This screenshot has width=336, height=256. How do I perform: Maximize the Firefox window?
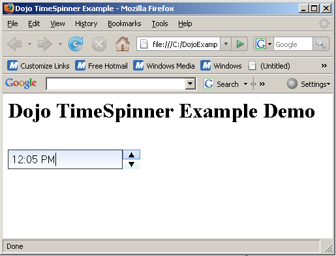tap(314, 8)
